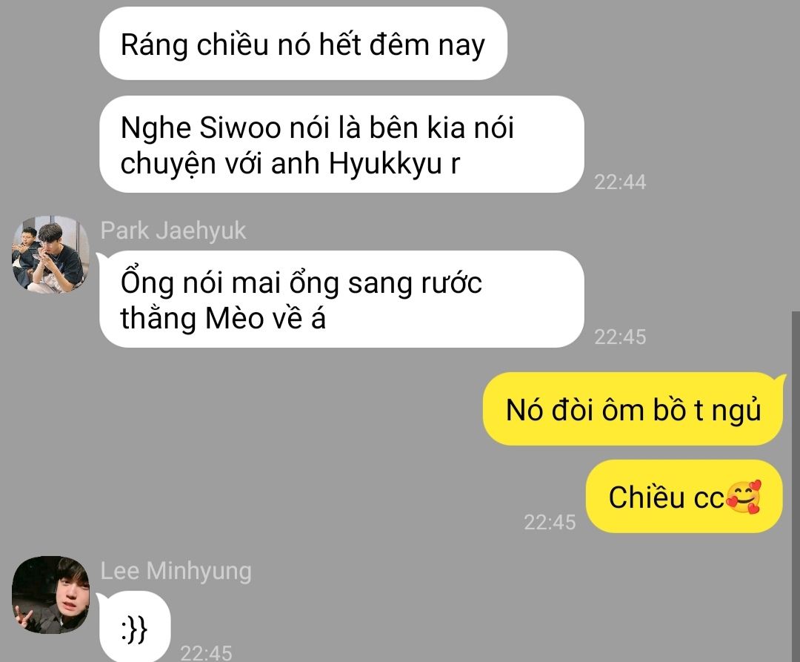
Task: Select the yellow "Chiều cc" bubble
Action: 684,496
